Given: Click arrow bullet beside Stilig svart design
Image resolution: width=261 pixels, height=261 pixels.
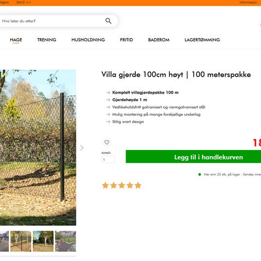Looking at the screenshot, I should [108, 122].
